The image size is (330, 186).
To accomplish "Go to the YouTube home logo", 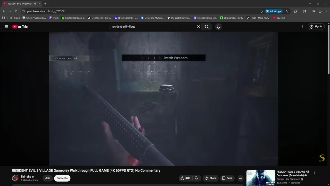I will click(20, 27).
